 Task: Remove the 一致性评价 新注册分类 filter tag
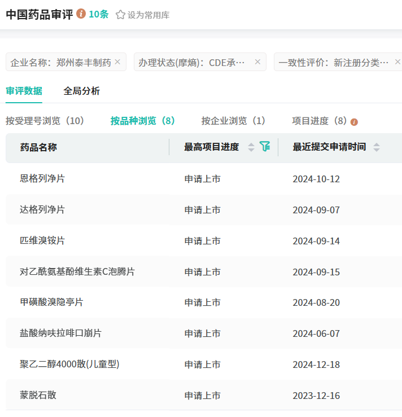tap(397, 62)
